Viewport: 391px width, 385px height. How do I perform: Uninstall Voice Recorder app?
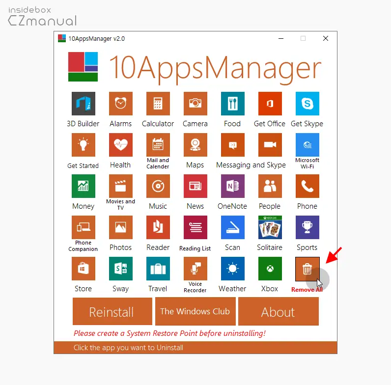[x=195, y=269]
